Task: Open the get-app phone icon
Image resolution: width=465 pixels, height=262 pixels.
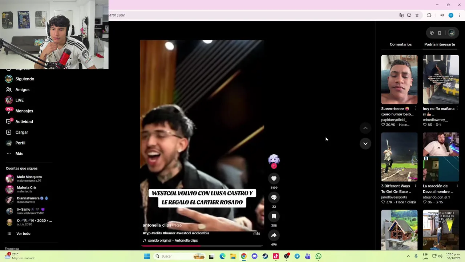Action: click(440, 33)
